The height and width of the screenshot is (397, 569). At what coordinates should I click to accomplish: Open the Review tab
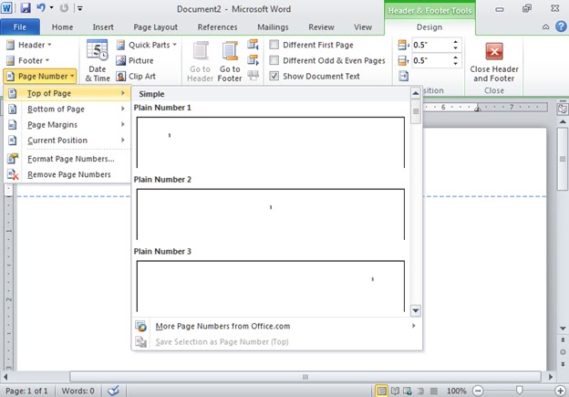(x=321, y=27)
